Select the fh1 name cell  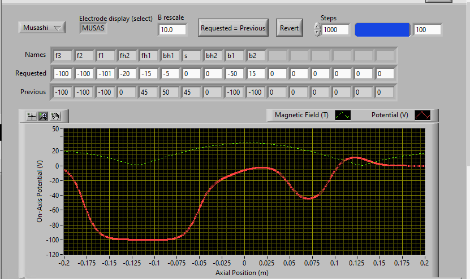149,56
